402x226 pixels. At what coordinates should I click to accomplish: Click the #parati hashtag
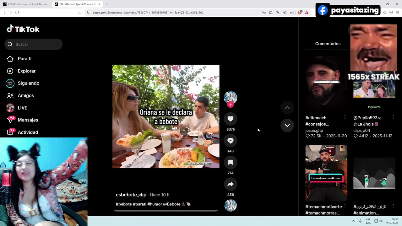click(139, 204)
